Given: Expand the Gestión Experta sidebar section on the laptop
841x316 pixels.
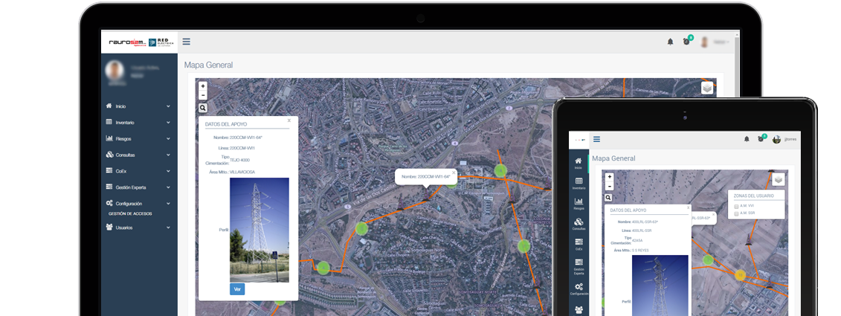Looking at the screenshot, I should [x=138, y=187].
